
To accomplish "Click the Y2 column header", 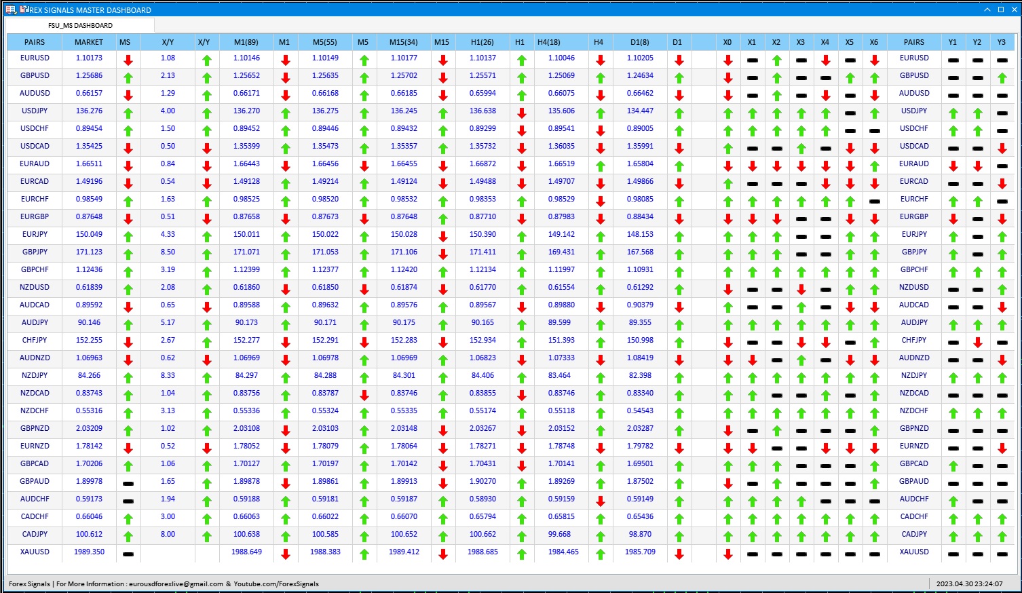I will click(977, 42).
